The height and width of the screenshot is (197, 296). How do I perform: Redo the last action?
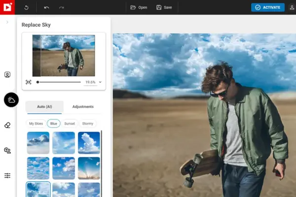(62, 7)
